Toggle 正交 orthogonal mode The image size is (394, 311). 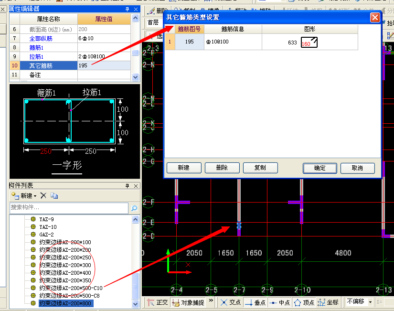[158, 302]
